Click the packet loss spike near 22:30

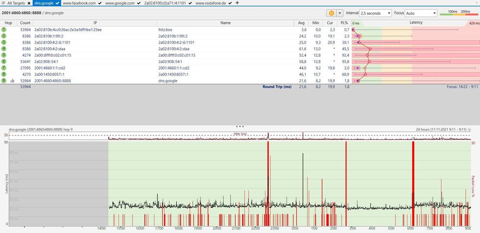point(268,184)
